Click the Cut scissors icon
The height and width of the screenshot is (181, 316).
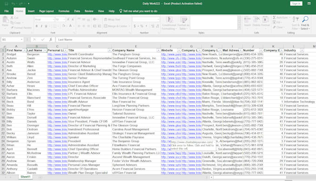(x=12, y=18)
